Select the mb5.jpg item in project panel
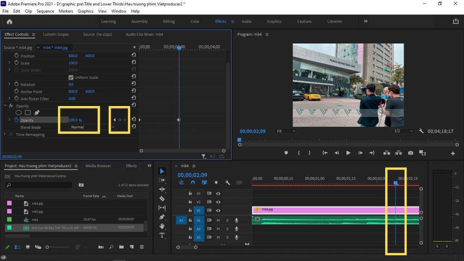This screenshot has width=464, height=261. coord(37,212)
